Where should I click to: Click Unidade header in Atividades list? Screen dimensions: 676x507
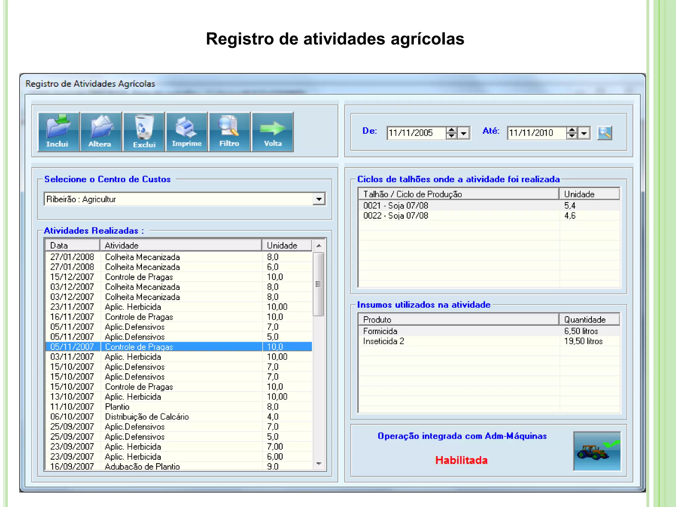[287, 246]
